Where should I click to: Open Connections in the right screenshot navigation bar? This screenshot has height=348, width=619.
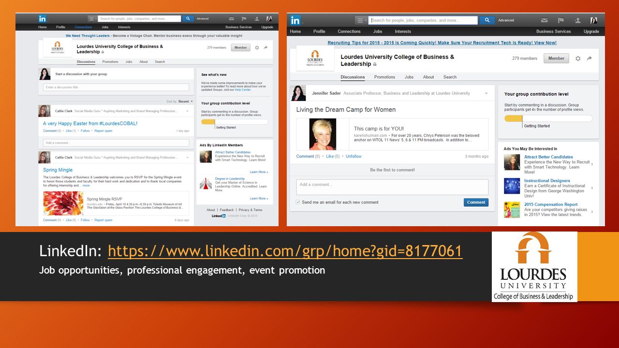[349, 31]
